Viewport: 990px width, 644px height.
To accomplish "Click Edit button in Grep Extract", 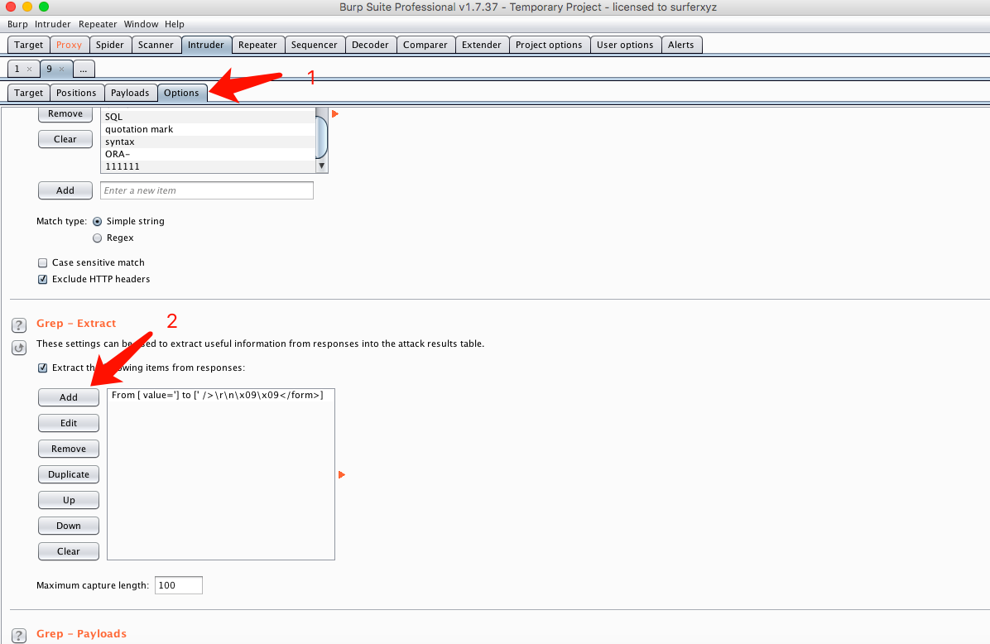I will tap(68, 423).
